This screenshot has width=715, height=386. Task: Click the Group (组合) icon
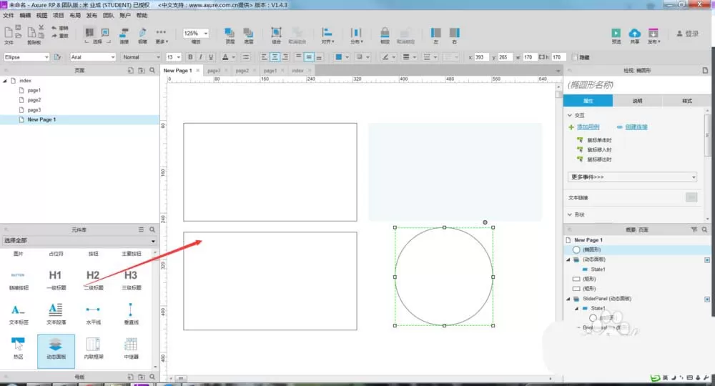(x=276, y=32)
